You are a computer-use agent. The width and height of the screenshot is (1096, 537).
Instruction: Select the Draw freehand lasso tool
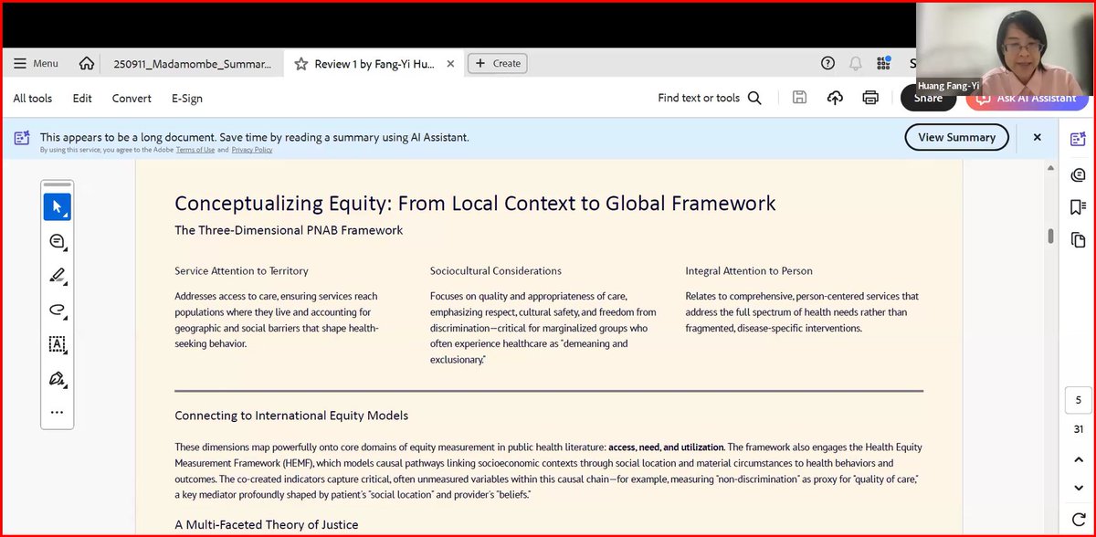click(x=57, y=311)
